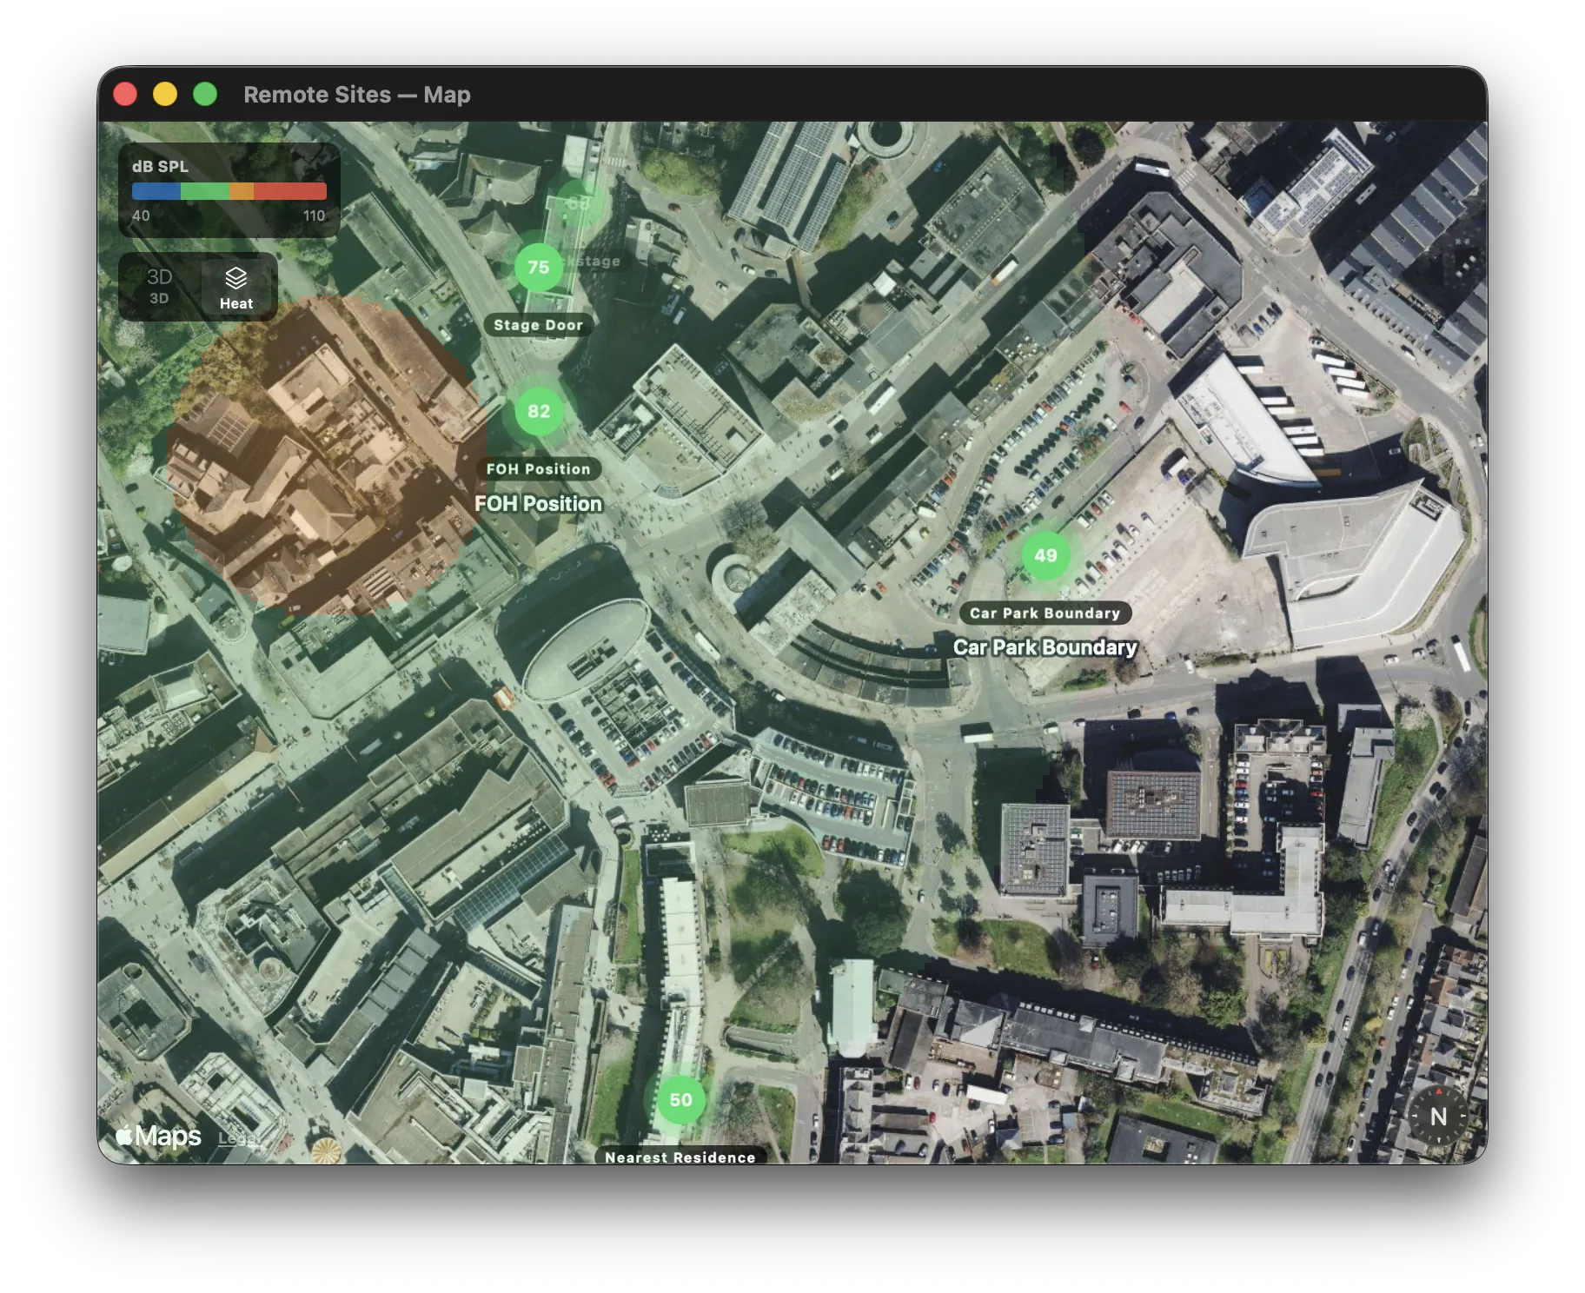This screenshot has height=1293, width=1585.
Task: Click the north compass indicator
Action: (1438, 1117)
